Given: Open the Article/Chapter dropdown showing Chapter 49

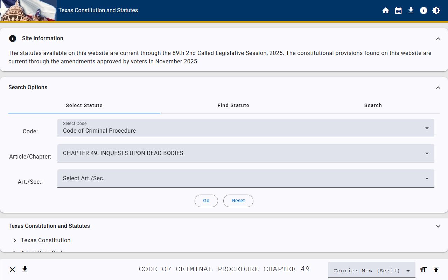Looking at the screenshot, I should pos(246,153).
